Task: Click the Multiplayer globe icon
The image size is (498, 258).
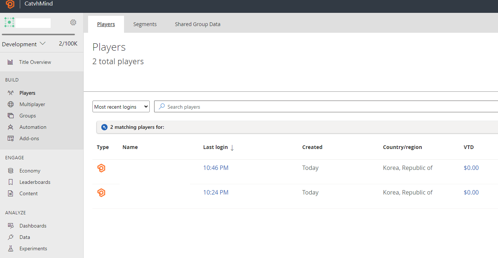Action: coord(11,104)
